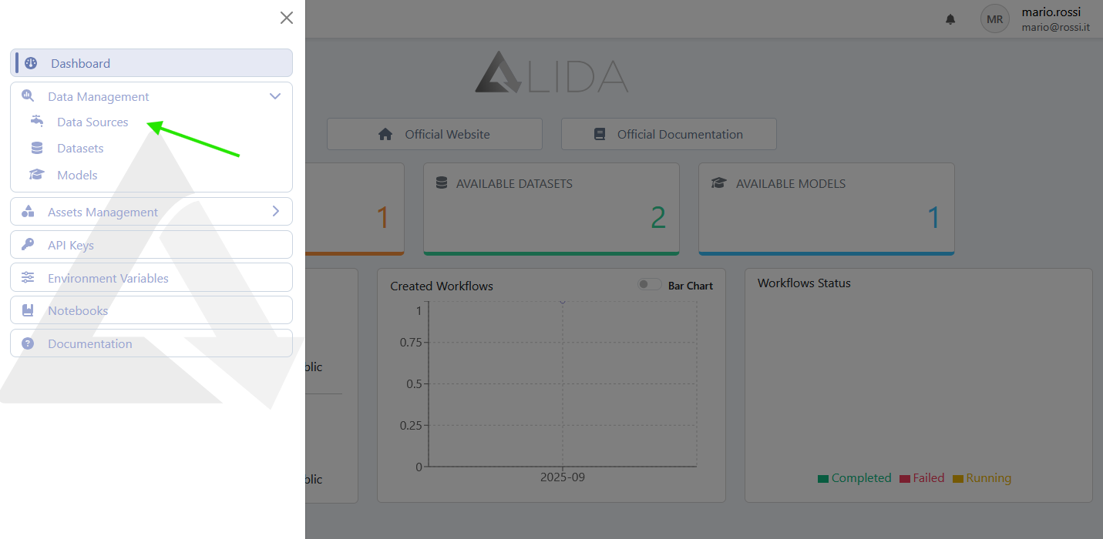The image size is (1103, 539).
Task: Open the Available Datasets card
Action: click(x=551, y=209)
